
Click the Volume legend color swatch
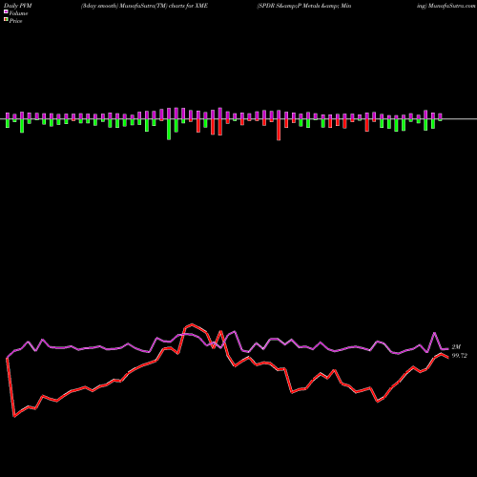click(6, 12)
